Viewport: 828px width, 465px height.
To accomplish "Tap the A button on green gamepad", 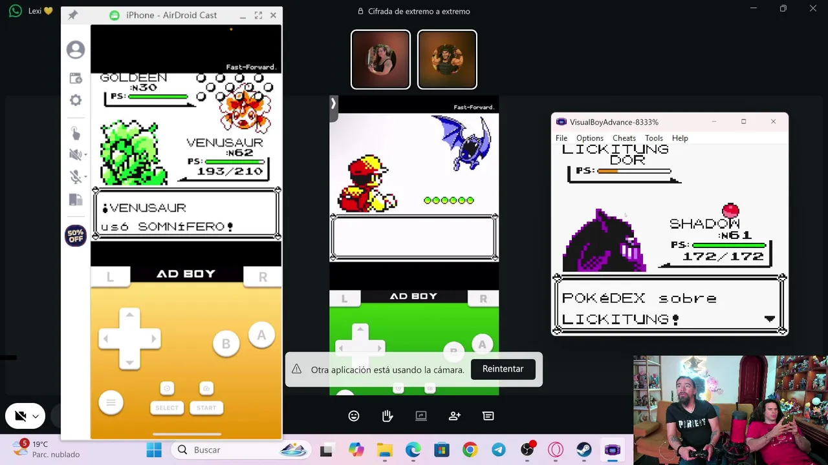I will click(482, 345).
